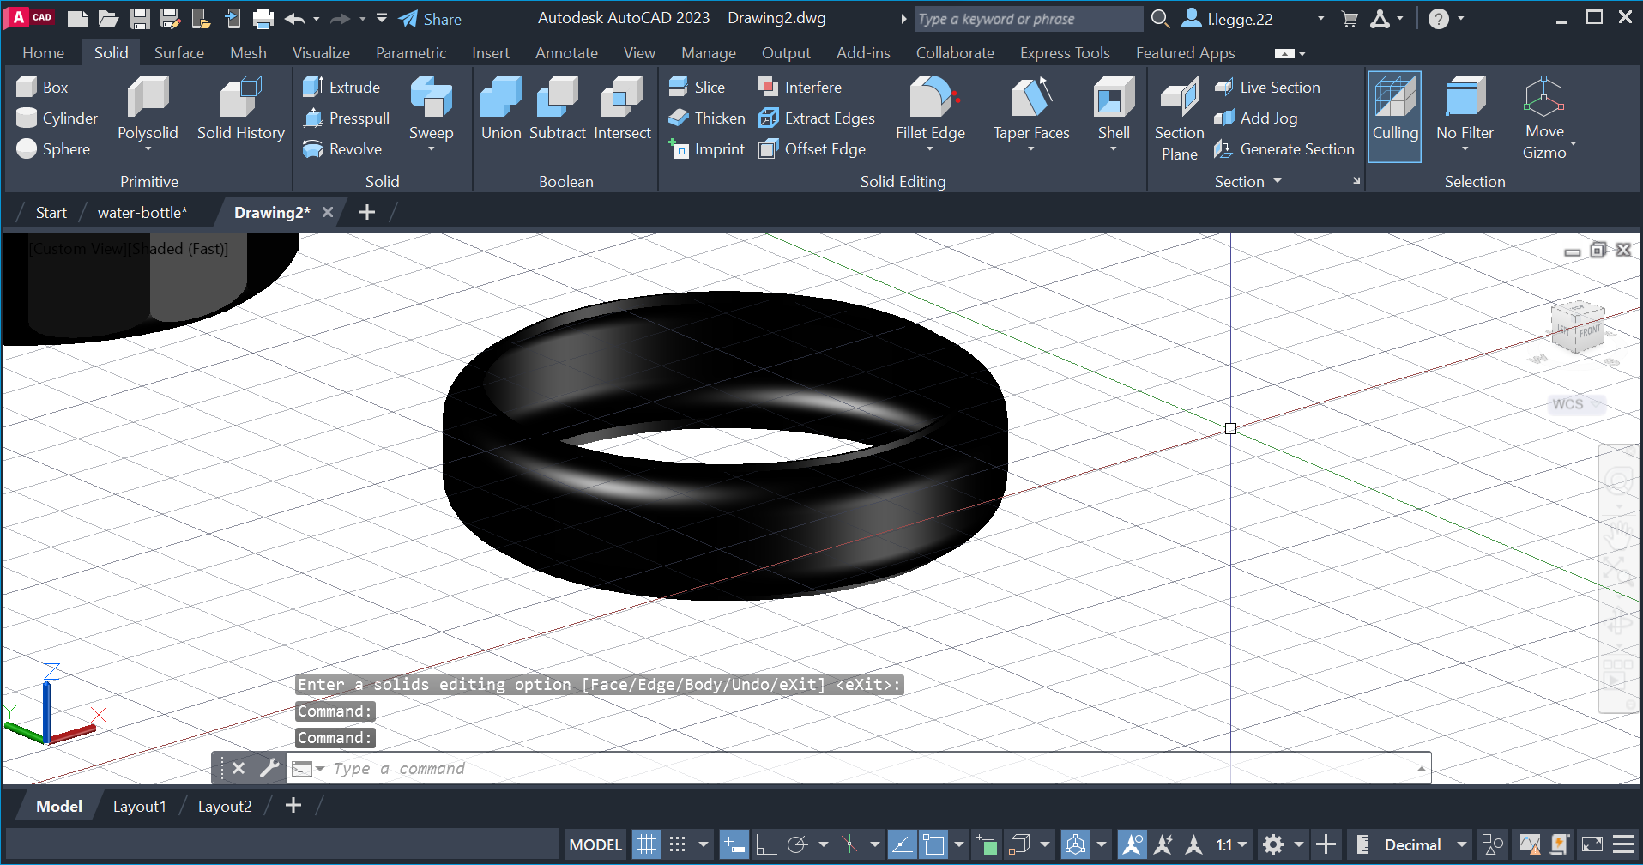Toggle Solid History
The height and width of the screenshot is (865, 1643).
(240, 107)
